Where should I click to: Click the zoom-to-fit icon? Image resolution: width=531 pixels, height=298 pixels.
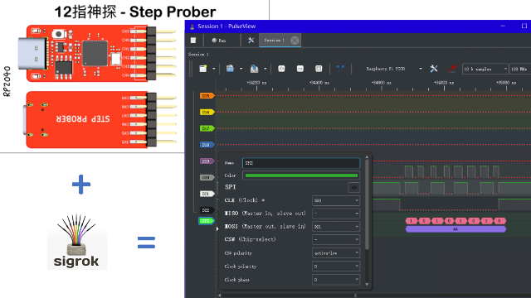coord(319,69)
